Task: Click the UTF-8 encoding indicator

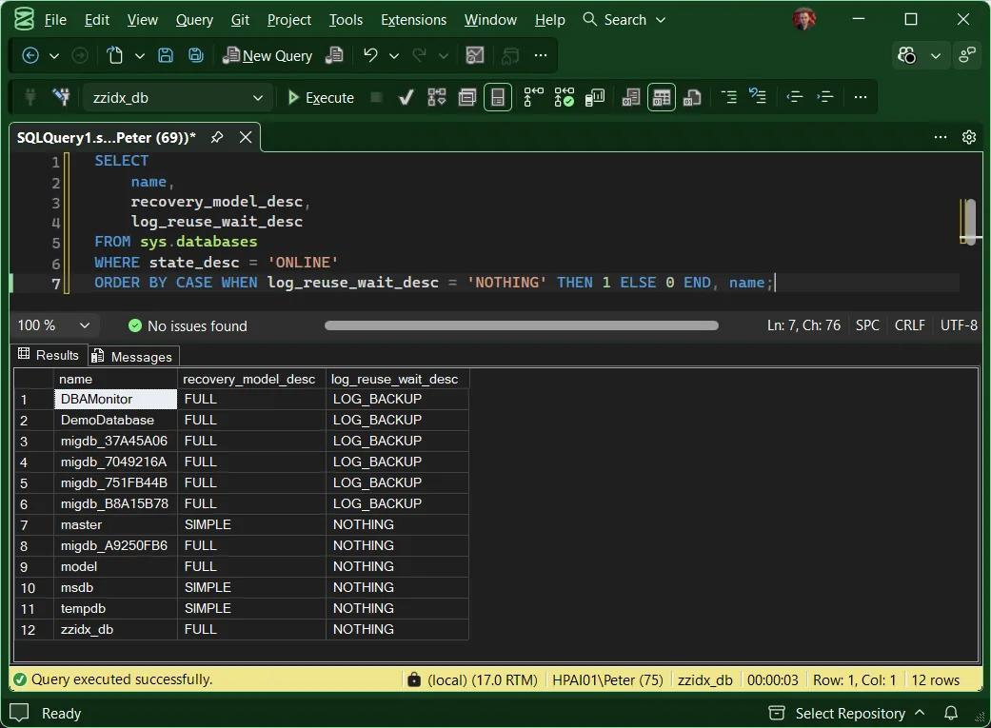Action: click(x=959, y=325)
